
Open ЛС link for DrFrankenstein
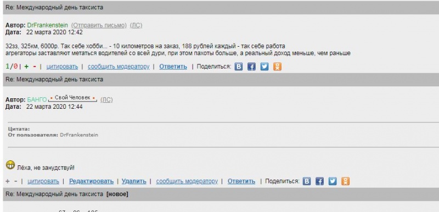pos(136,25)
